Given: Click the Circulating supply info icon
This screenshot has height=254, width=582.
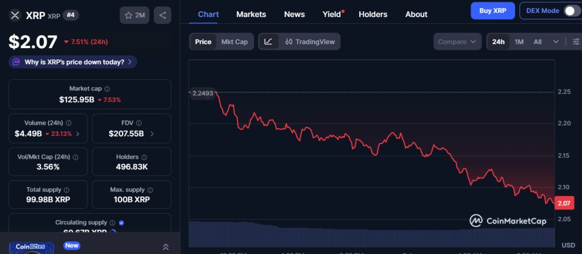Looking at the screenshot, I should [113, 222].
